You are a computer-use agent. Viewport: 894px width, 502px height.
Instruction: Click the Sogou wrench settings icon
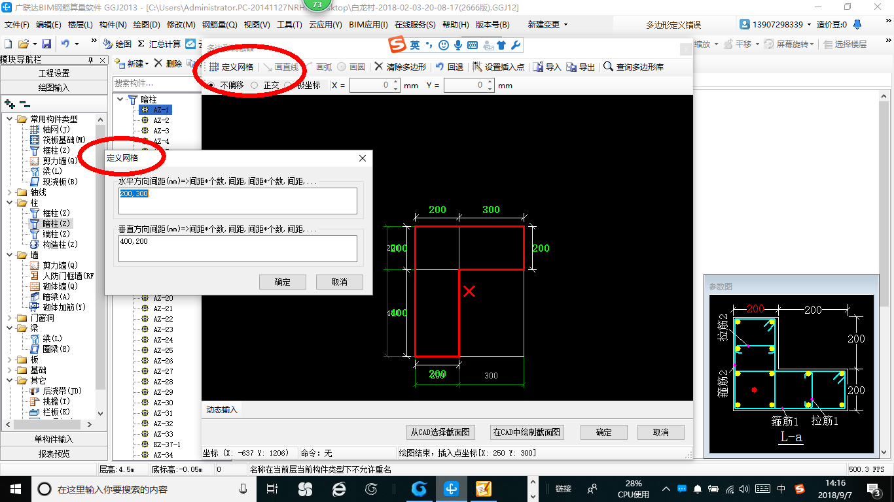515,45
